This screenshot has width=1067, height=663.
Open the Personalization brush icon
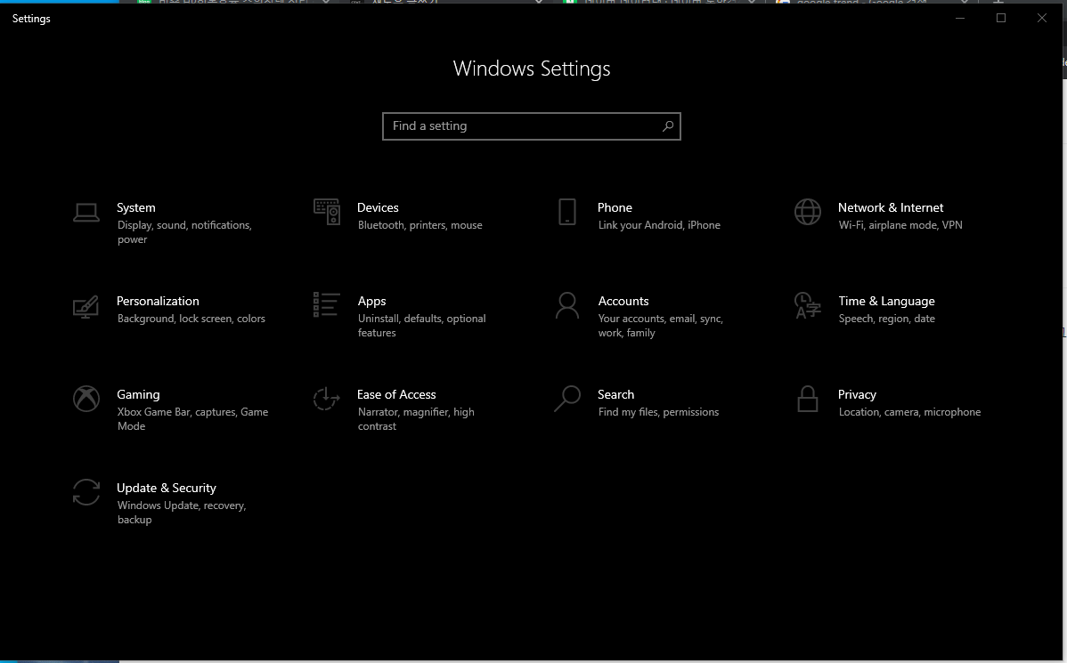(x=86, y=307)
